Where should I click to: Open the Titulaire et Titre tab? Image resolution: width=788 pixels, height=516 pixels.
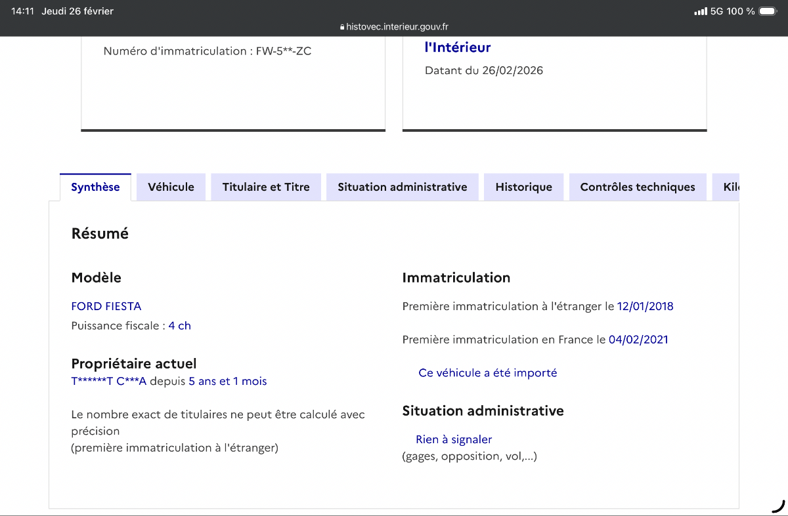pyautogui.click(x=265, y=187)
